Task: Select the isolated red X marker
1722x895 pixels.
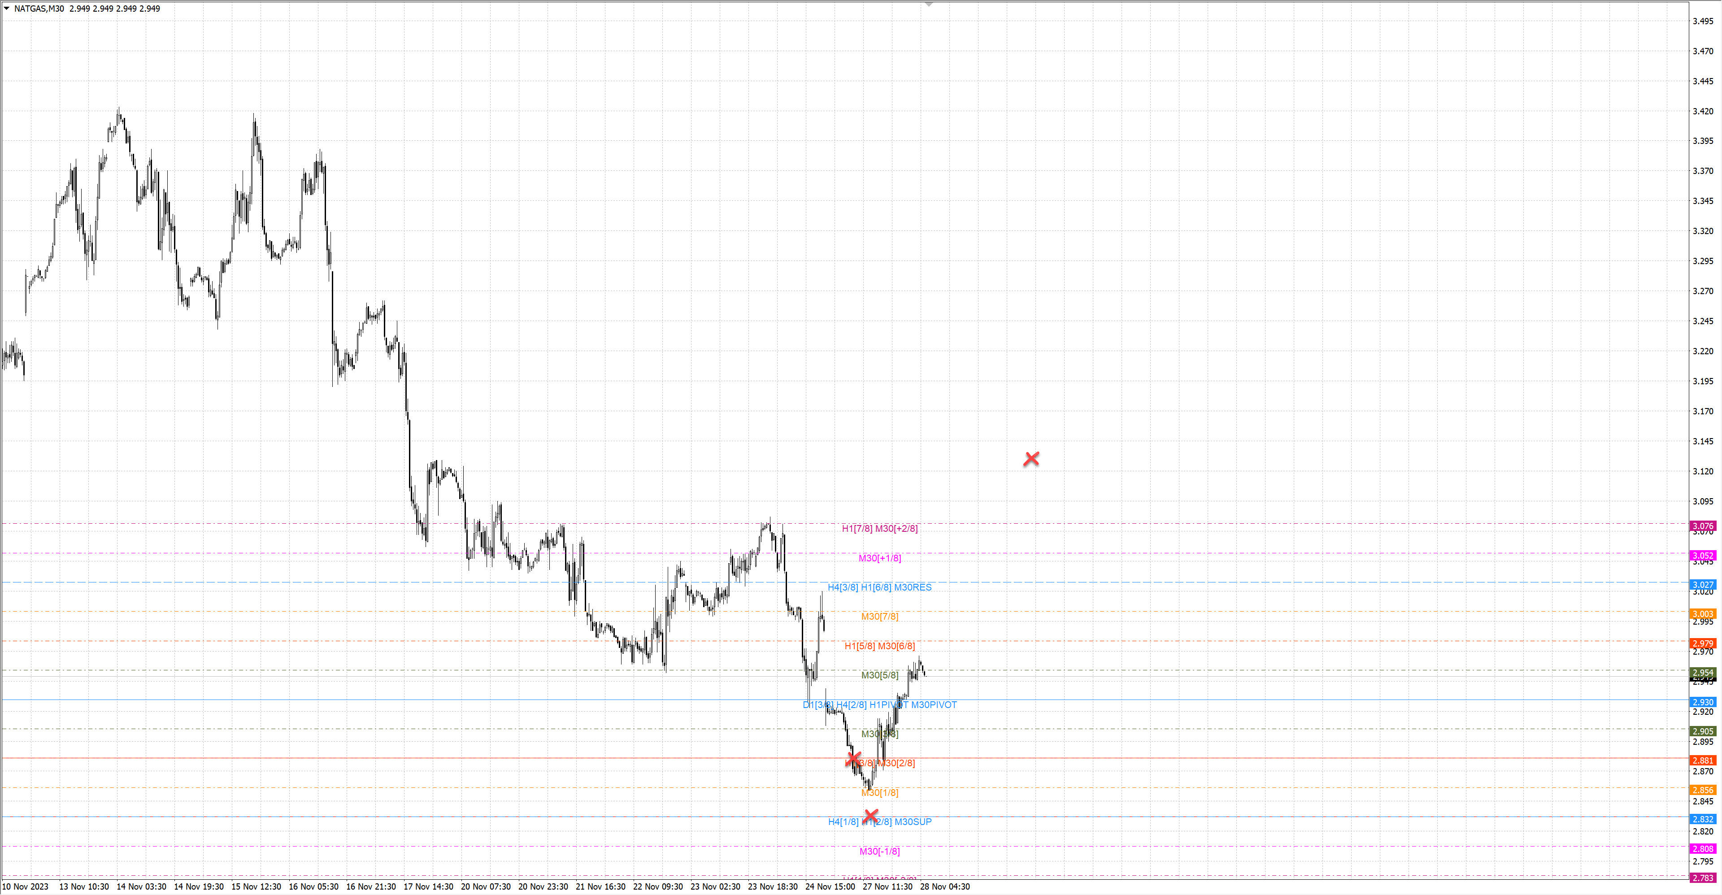Action: pos(1031,459)
